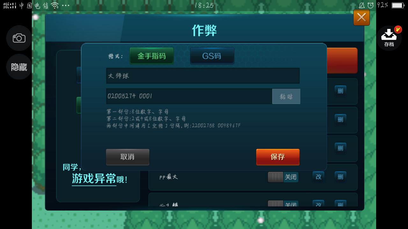Screen dimensions: 408x229
Task: Toggle the PP最大 cheat switch
Action: click(x=283, y=177)
